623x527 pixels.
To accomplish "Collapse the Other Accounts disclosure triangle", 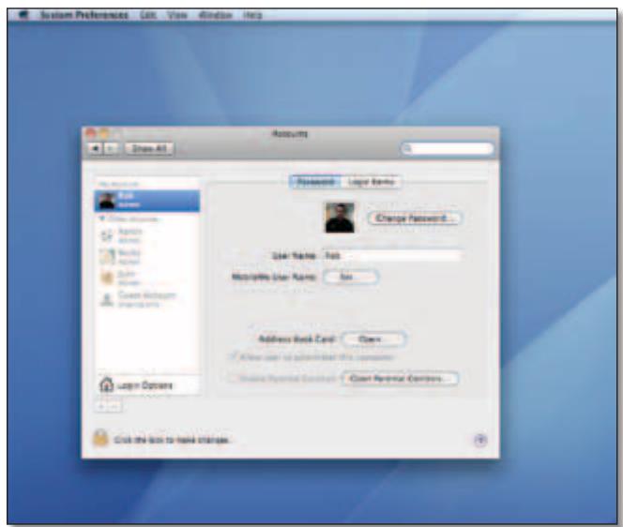I will point(102,218).
